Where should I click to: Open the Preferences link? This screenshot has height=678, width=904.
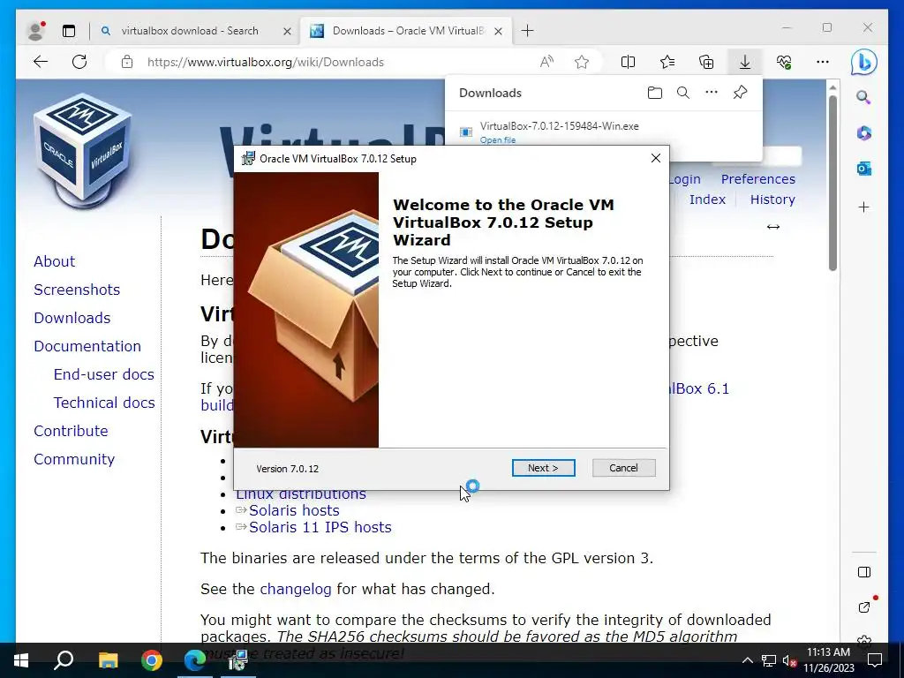(x=758, y=179)
